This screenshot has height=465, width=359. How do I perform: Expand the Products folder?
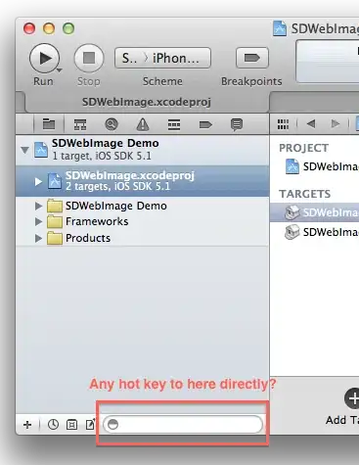pos(38,238)
